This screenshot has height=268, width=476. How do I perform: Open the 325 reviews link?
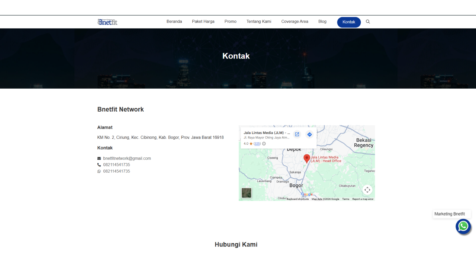coord(257,144)
